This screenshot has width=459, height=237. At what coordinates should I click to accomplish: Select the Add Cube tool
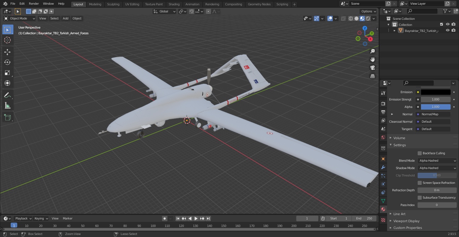[x=7, y=118]
